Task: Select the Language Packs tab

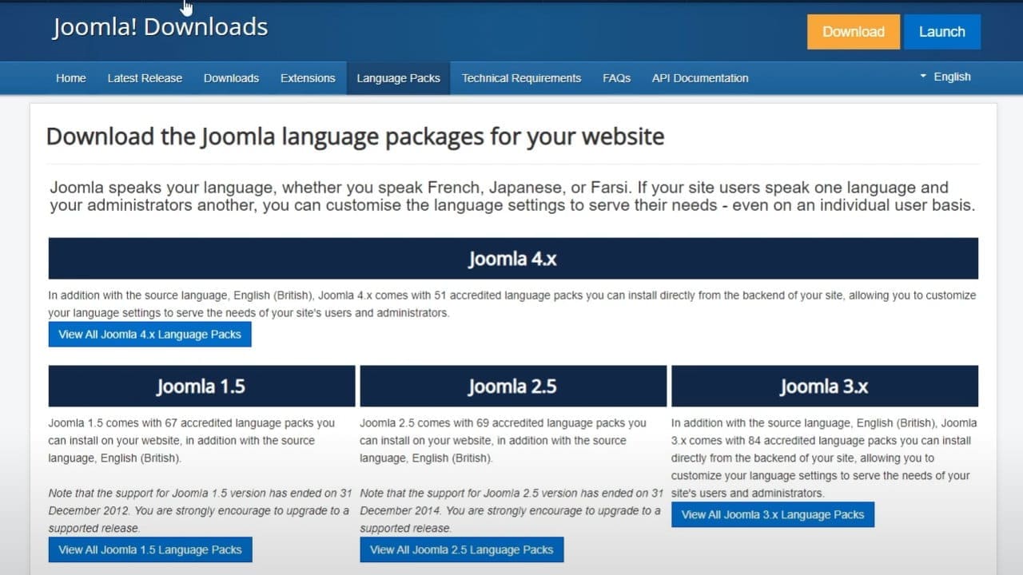Action: [398, 78]
